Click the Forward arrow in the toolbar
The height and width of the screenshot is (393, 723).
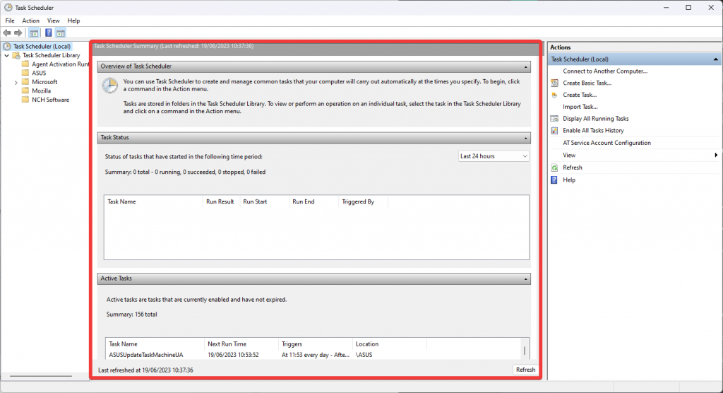18,33
